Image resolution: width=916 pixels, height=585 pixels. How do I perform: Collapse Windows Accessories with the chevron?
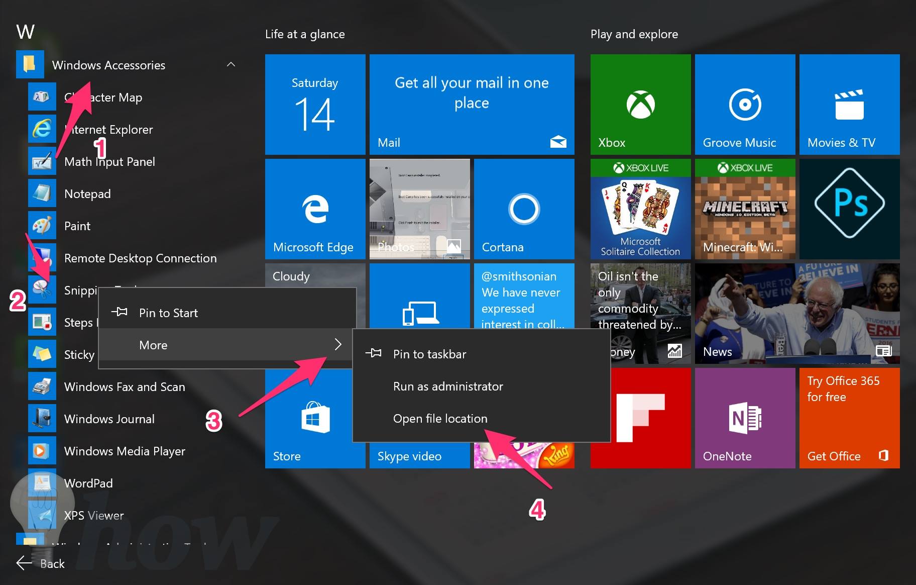(231, 64)
